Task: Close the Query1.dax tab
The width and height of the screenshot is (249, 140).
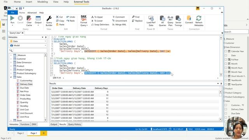Action: point(23,33)
